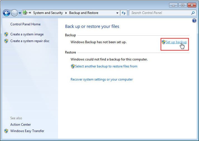199x141 pixels.
Task: Open Create a system repair disc
Action: 30,41
